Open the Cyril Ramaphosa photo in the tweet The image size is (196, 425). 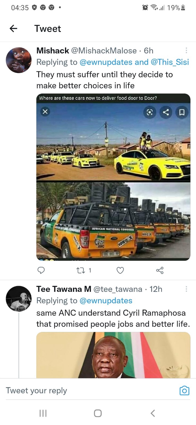pos(113,355)
